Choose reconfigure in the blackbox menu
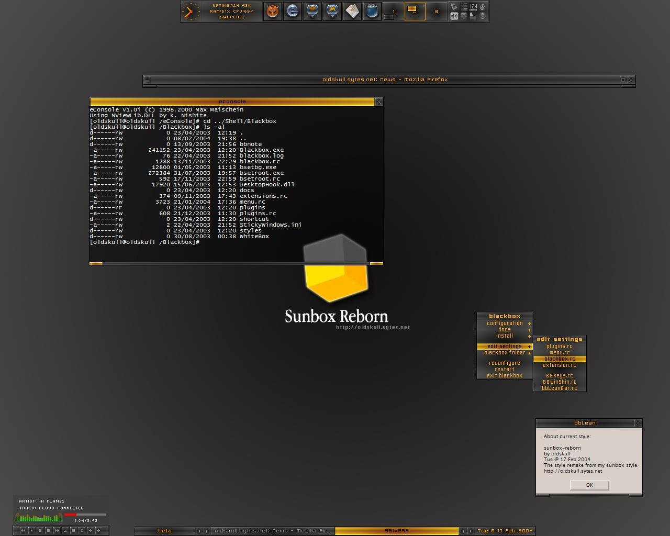Viewport: 670px width, 536px height. (505, 363)
